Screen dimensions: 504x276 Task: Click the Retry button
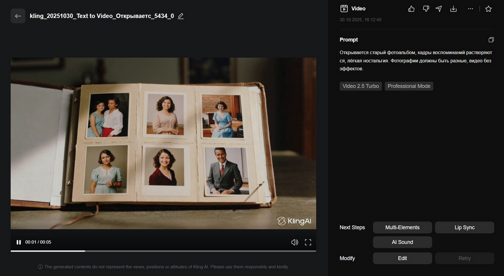pos(465,258)
